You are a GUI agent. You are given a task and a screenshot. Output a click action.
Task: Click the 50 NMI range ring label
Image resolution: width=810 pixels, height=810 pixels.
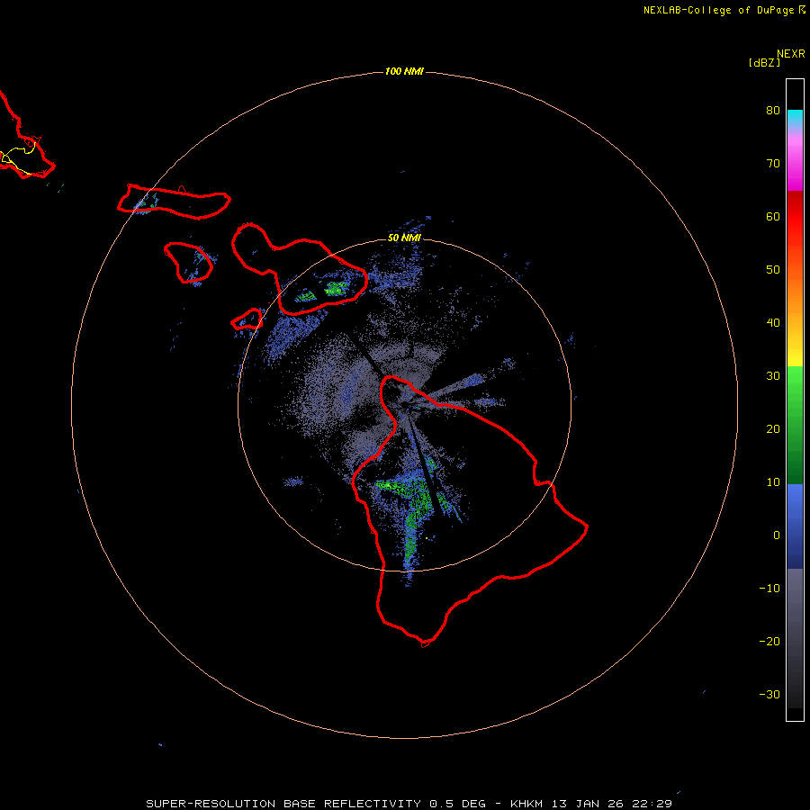(x=404, y=238)
